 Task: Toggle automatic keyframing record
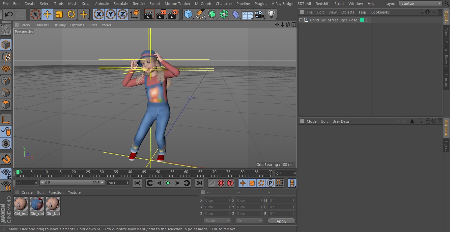[x=221, y=183]
